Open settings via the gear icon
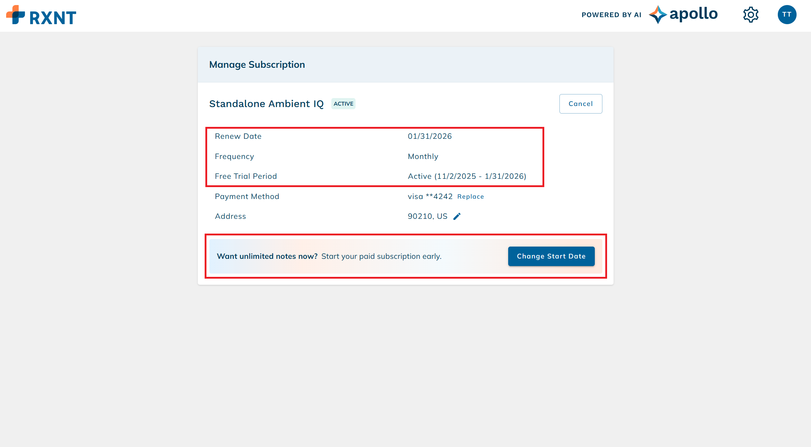Screen dimensions: 811x447 [751, 15]
